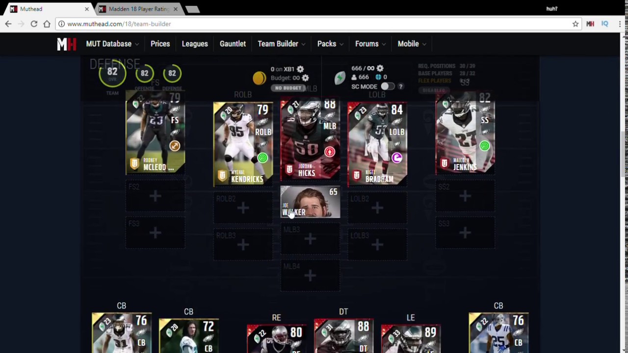Add a player to the SS3 slot
Image resolution: width=628 pixels, height=353 pixels.
click(x=465, y=233)
